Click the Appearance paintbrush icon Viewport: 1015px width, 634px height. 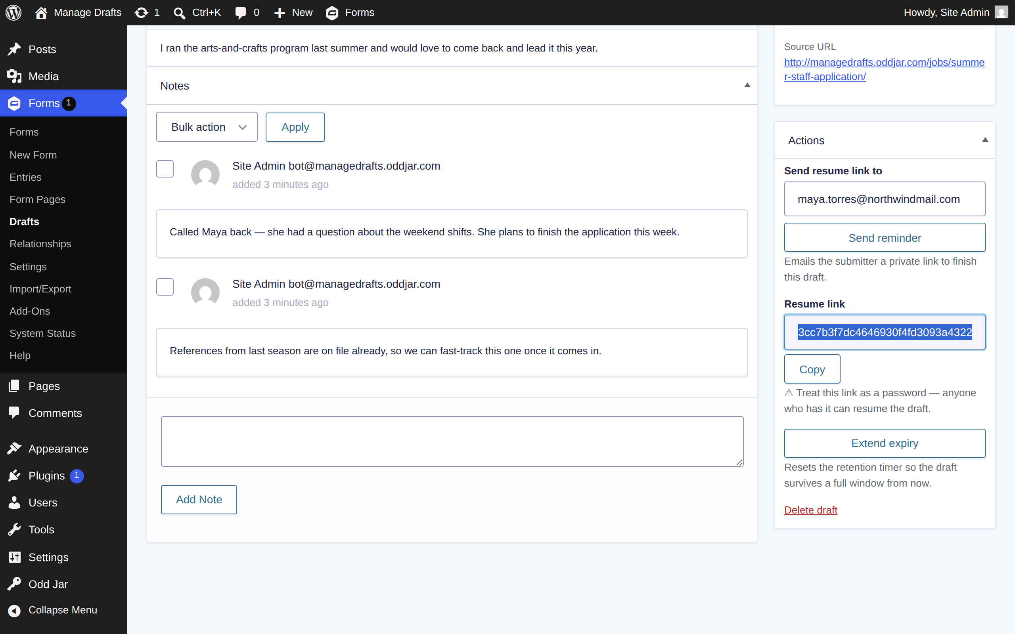[x=14, y=449]
